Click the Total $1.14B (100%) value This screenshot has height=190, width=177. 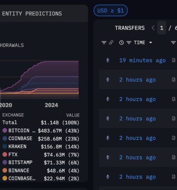click(60, 123)
